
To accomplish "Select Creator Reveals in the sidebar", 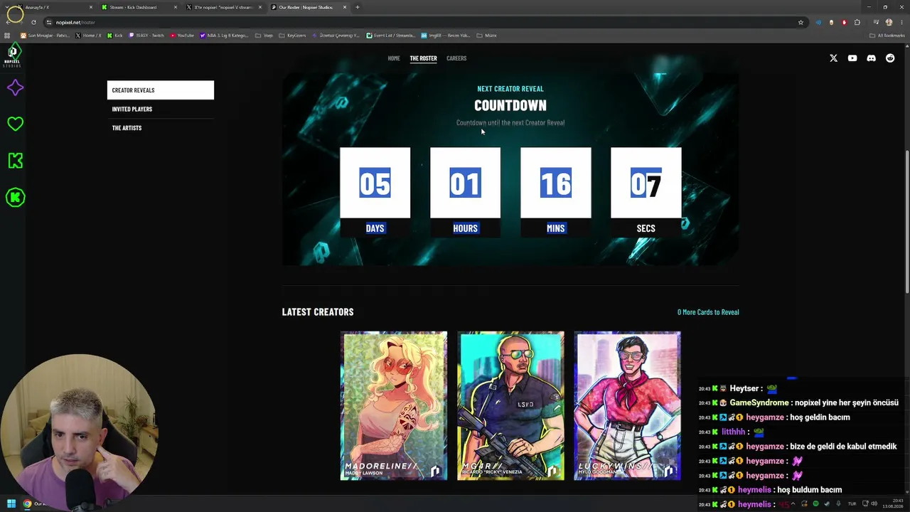I will 161,90.
